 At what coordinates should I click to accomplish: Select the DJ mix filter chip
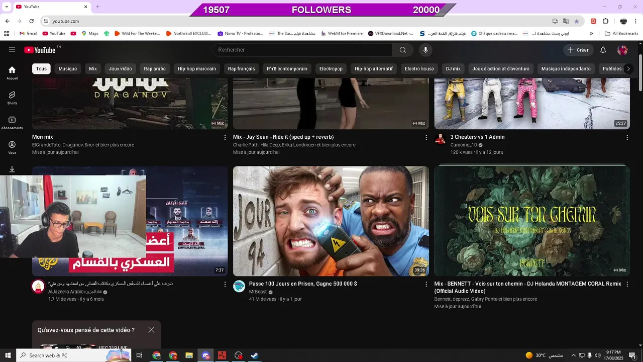[453, 69]
